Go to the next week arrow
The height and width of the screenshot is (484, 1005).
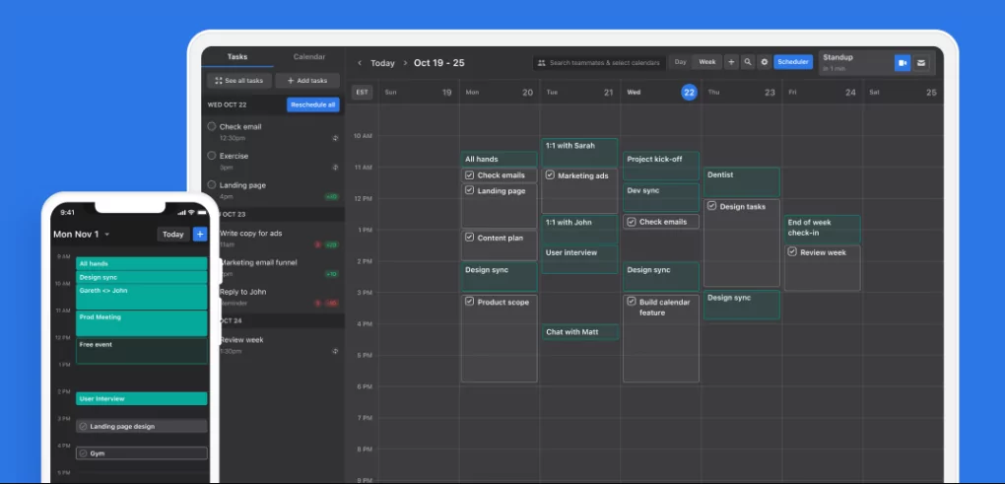(x=405, y=63)
